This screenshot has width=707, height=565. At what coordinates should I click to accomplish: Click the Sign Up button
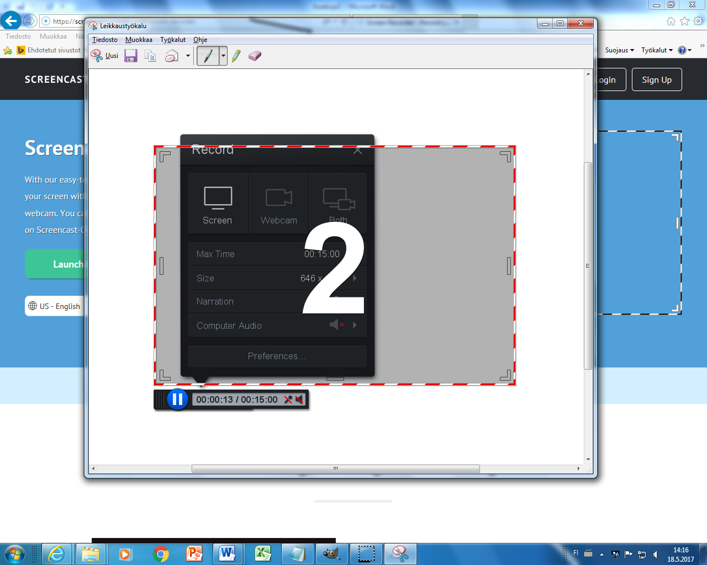656,79
